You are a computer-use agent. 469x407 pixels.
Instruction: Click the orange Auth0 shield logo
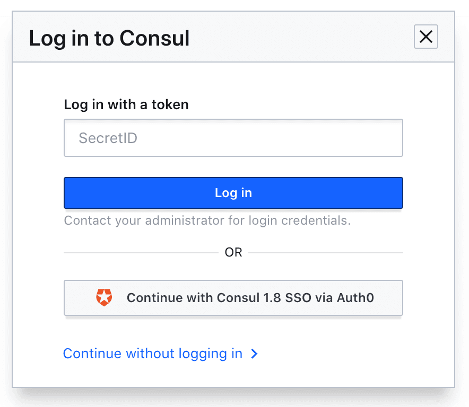pyautogui.click(x=105, y=298)
